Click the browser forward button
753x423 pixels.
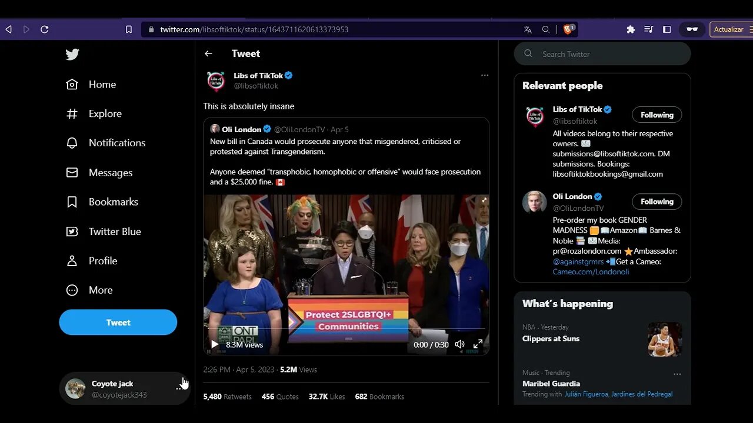pyautogui.click(x=26, y=29)
